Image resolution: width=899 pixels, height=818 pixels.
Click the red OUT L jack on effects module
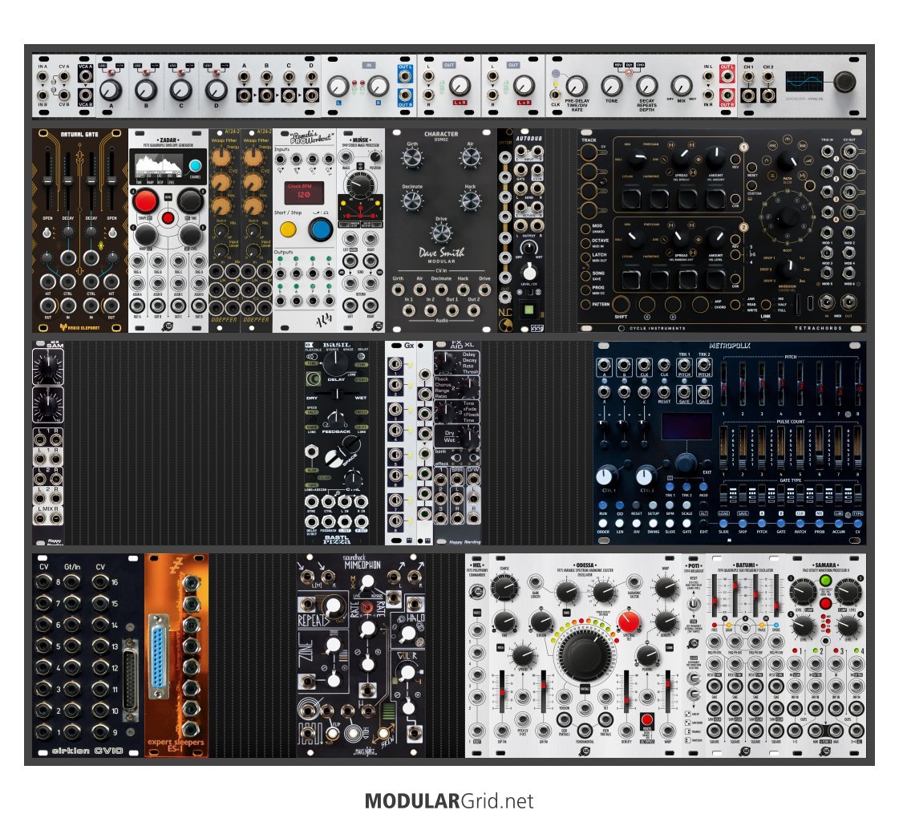point(727,77)
